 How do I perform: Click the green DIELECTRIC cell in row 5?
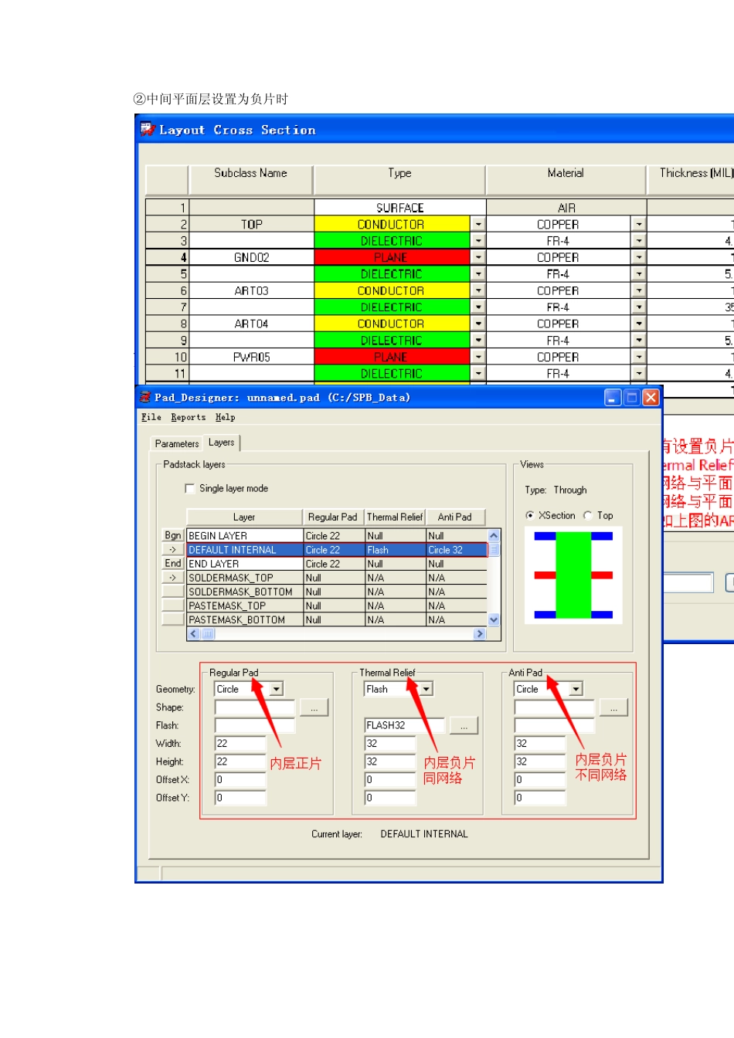(x=392, y=274)
